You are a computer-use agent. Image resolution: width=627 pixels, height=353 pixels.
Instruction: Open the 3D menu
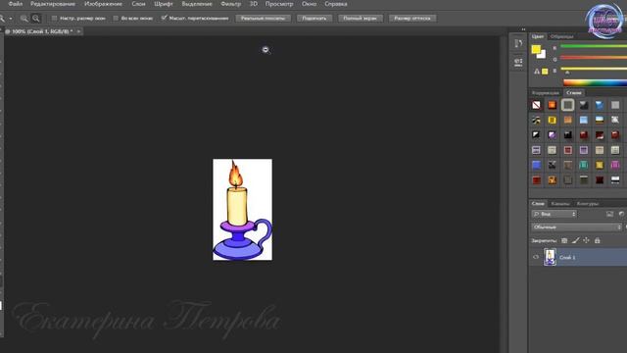(x=253, y=4)
